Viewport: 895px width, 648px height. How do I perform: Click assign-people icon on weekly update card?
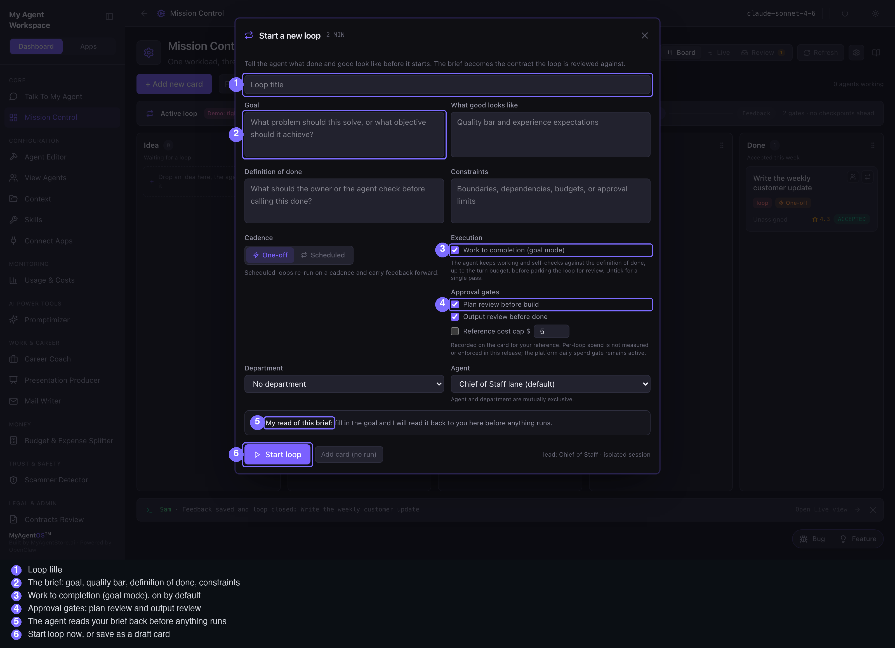click(x=853, y=177)
